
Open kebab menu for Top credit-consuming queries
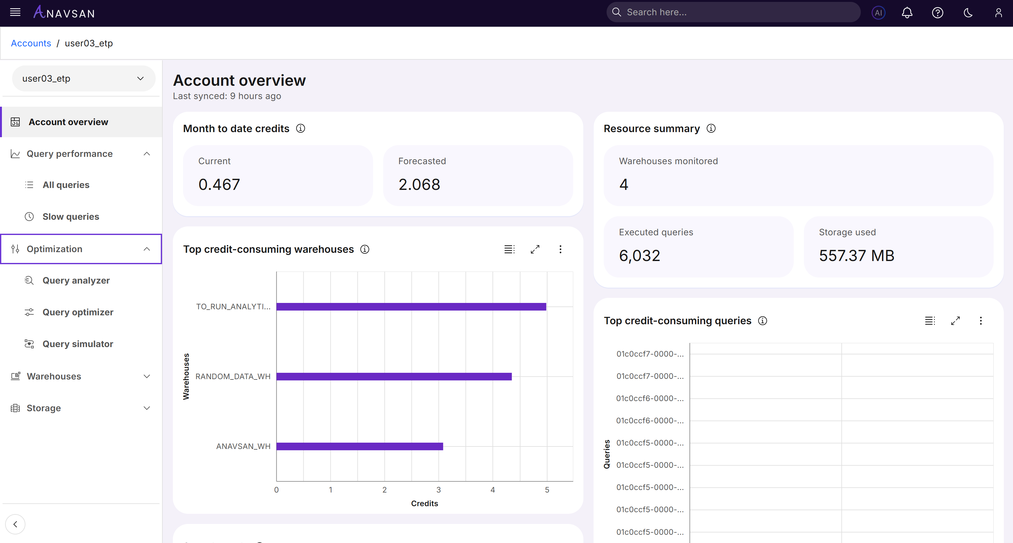pos(980,321)
